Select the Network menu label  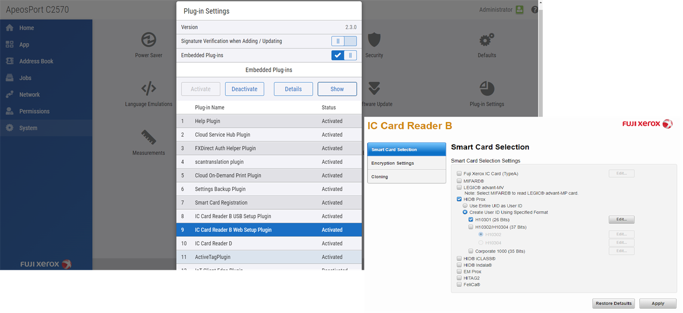[29, 95]
